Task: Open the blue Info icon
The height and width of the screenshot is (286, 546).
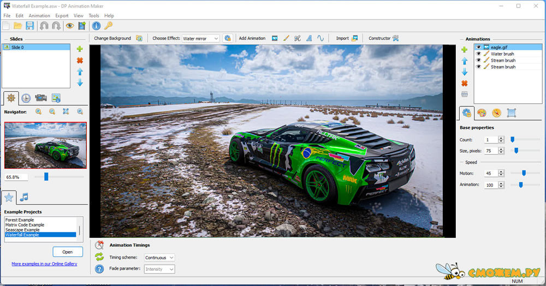Action: (x=97, y=26)
